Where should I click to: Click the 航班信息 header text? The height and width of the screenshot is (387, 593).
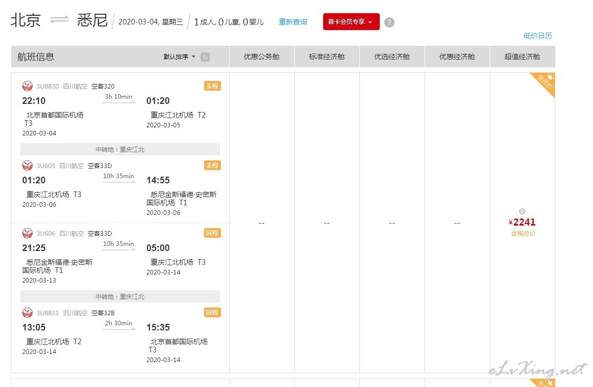tap(36, 57)
